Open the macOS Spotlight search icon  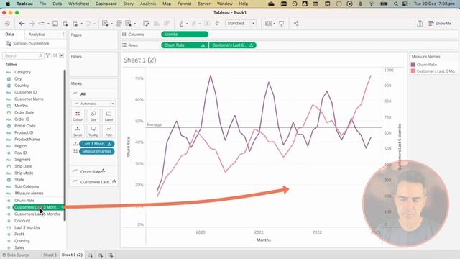(396, 4)
